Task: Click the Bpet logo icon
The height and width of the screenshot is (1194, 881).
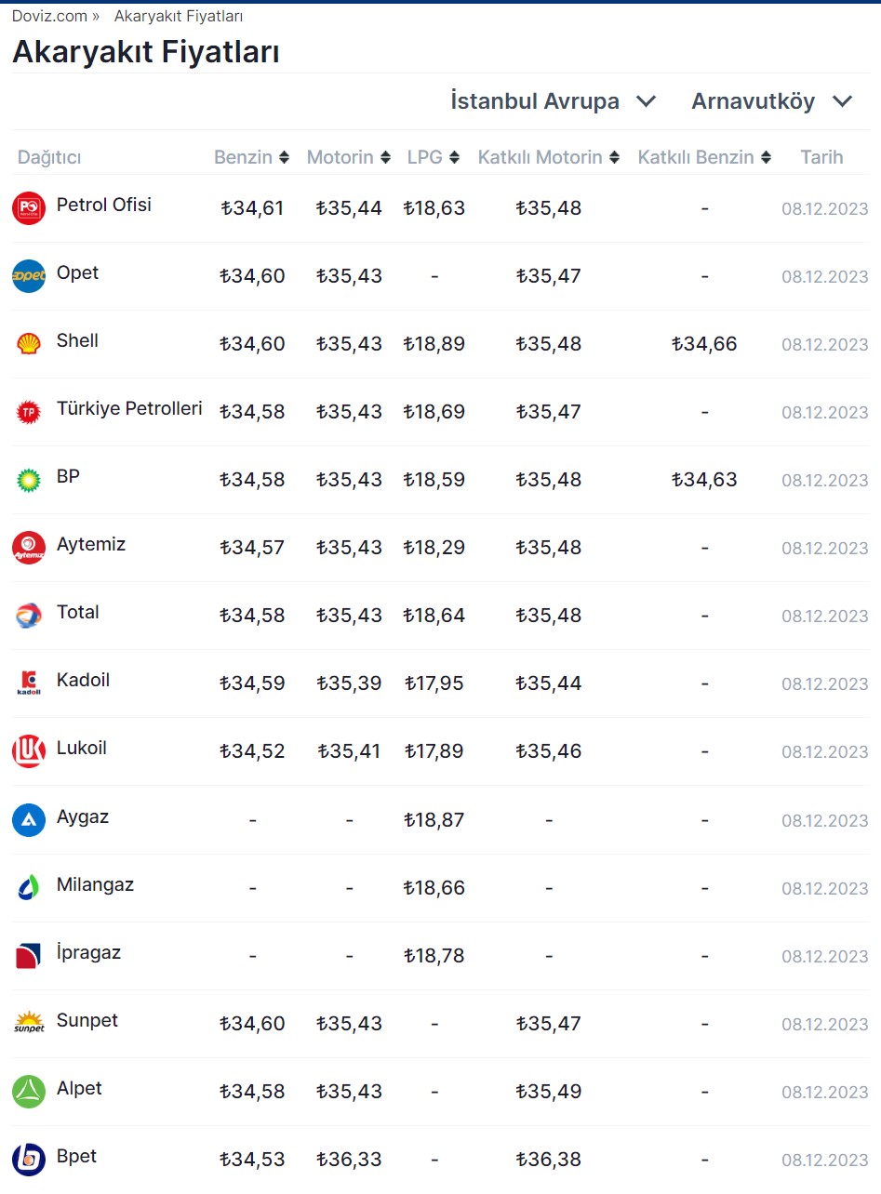Action: pyautogui.click(x=29, y=1160)
